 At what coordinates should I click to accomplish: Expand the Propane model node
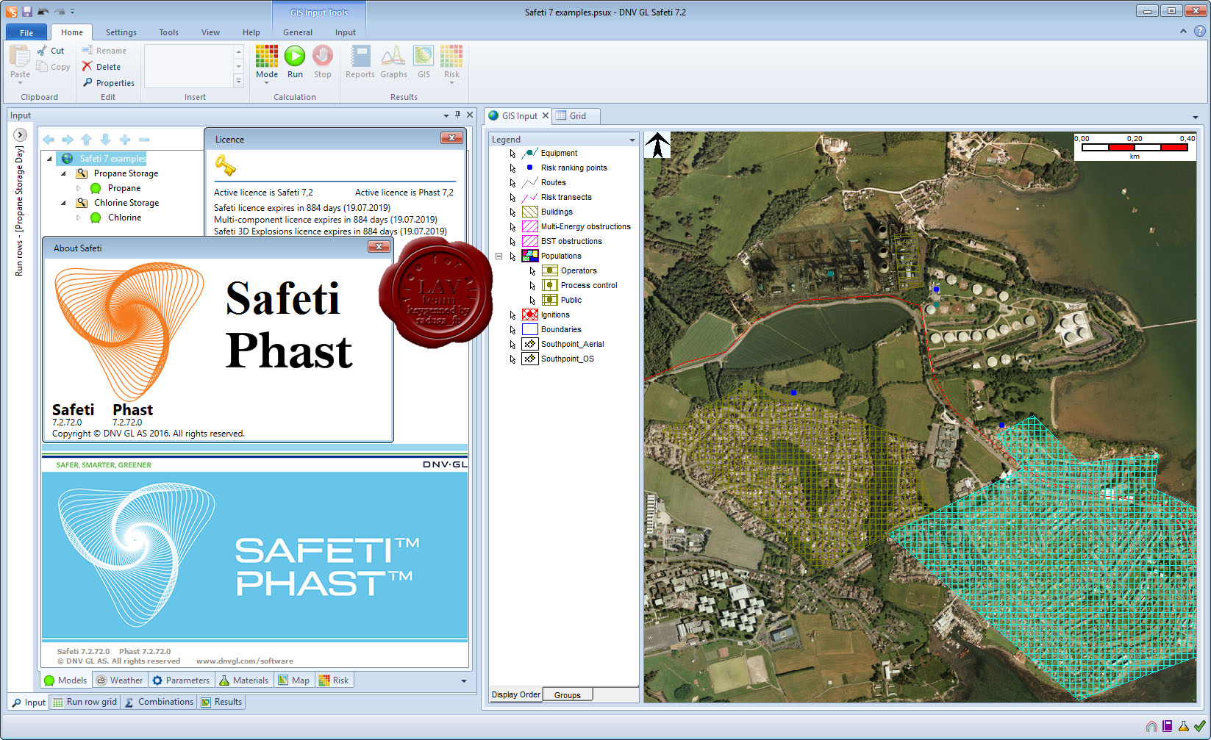[x=79, y=188]
